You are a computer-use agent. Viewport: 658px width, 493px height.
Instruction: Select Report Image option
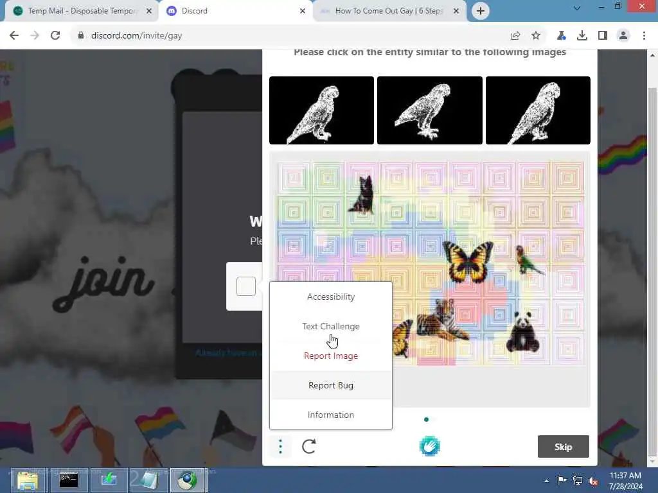click(x=331, y=356)
